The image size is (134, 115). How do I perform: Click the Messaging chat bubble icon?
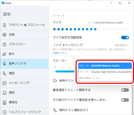tap(5, 83)
